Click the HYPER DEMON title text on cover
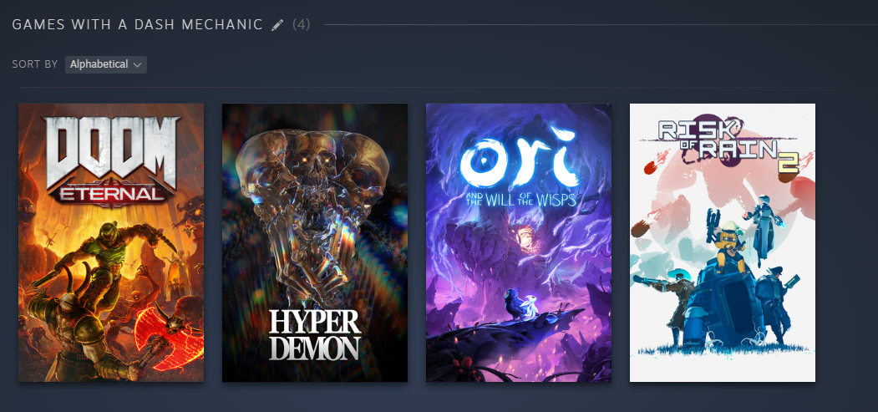The height and width of the screenshot is (412, 878). [x=314, y=335]
